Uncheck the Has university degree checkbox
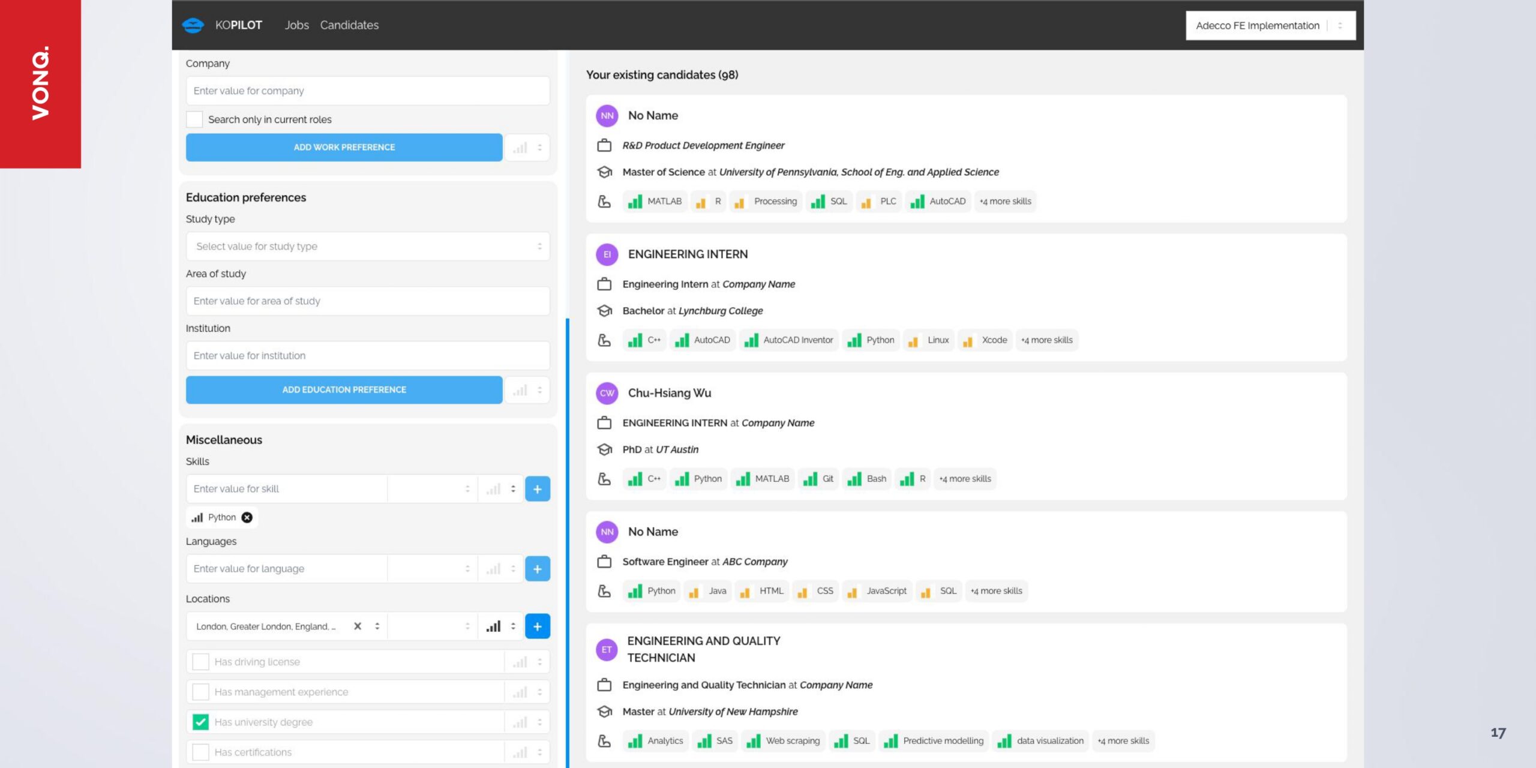This screenshot has height=768, width=1536. point(200,721)
